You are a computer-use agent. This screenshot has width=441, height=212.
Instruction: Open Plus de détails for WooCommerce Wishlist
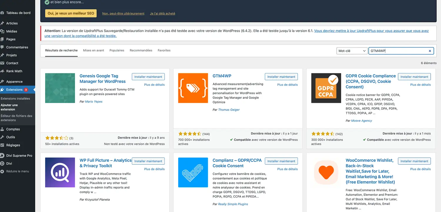(420, 169)
